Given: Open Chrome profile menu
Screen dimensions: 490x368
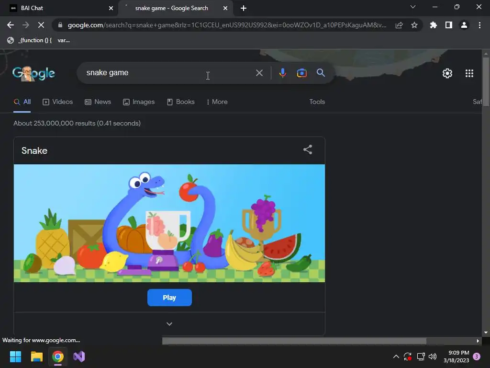Looking at the screenshot, I should click(x=464, y=25).
